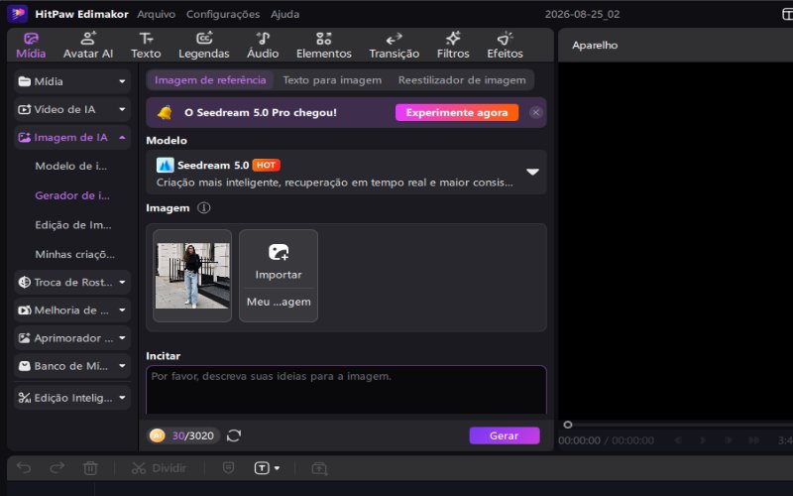793x496 pixels.
Task: Click the Aparelho preview label
Action: (595, 45)
